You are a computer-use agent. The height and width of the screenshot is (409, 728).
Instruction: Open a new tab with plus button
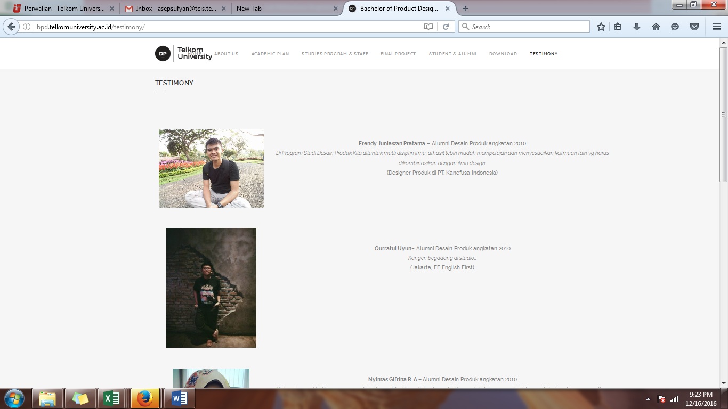[465, 9]
